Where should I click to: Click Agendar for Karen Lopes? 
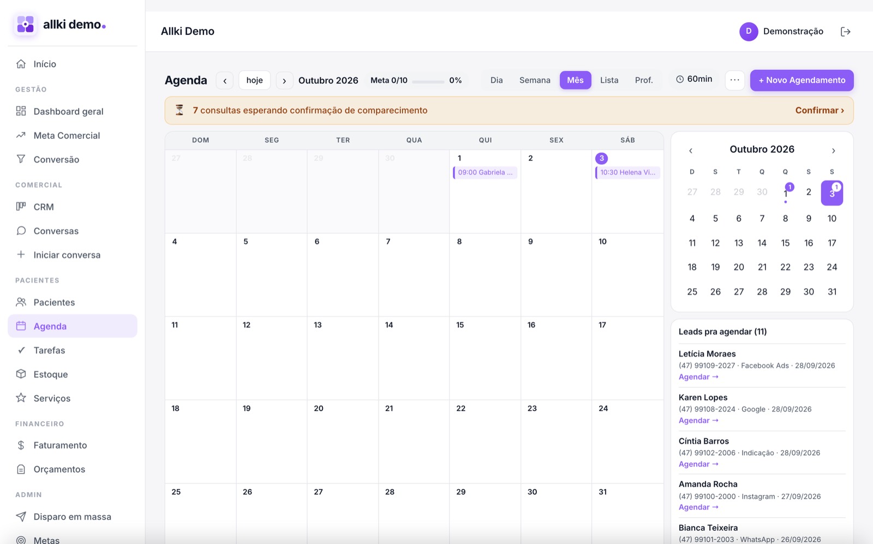[x=698, y=421]
